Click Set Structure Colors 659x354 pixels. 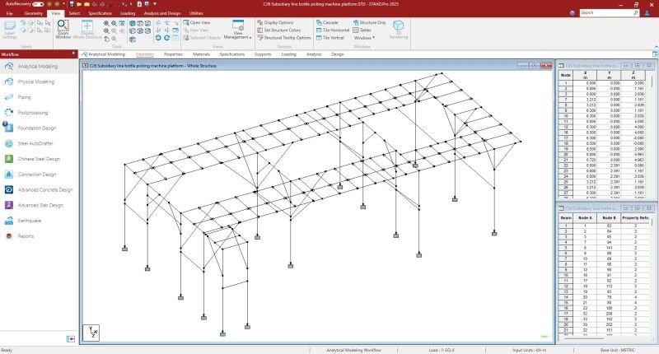pyautogui.click(x=278, y=30)
